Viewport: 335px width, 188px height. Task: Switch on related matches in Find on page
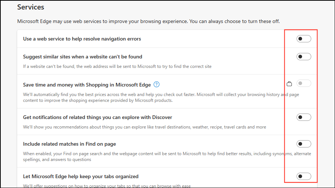pos(304,144)
